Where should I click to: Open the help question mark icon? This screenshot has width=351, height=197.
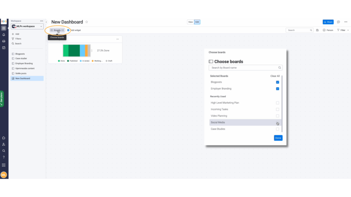pos(4,157)
